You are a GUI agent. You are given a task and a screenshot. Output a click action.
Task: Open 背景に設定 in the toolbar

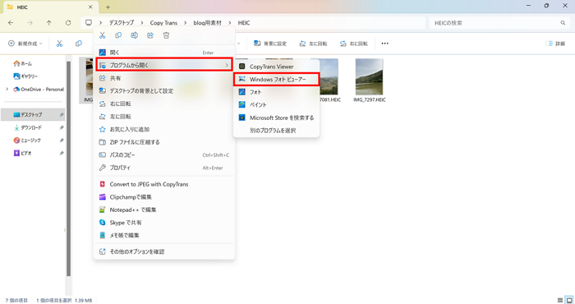pyautogui.click(x=270, y=44)
